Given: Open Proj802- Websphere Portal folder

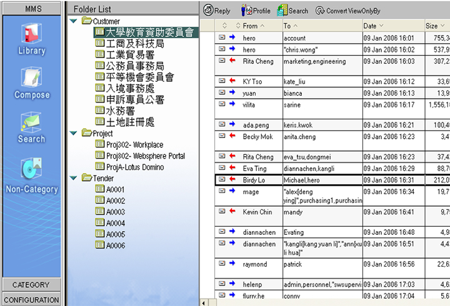Looking at the screenshot, I should (140, 155).
